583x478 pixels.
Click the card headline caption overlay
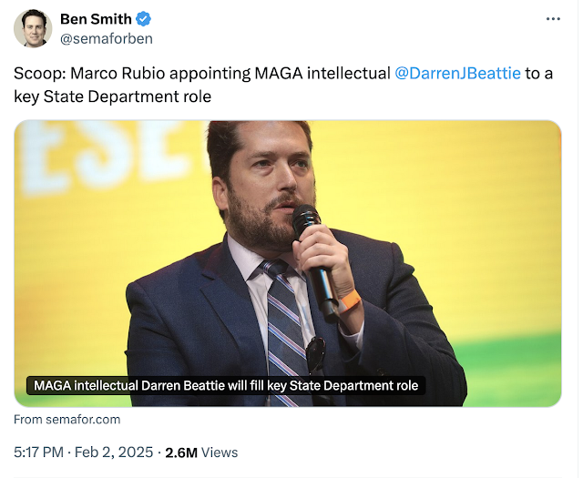click(x=226, y=385)
